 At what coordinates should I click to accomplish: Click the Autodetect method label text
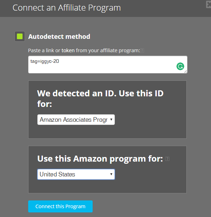click(59, 37)
